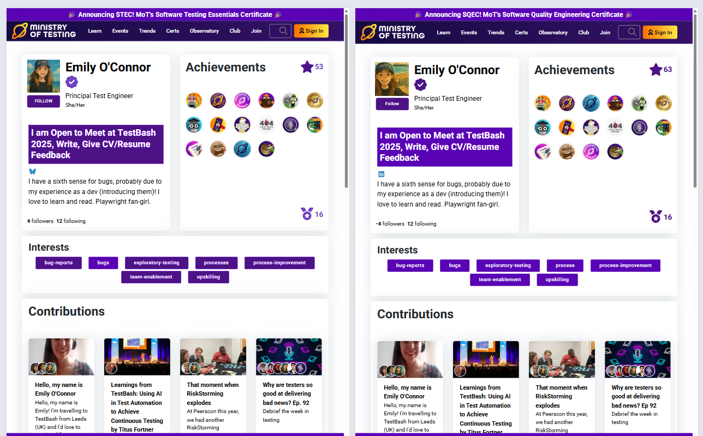
Task: Click the bug-reports interest tag in left window
Action: coord(58,263)
